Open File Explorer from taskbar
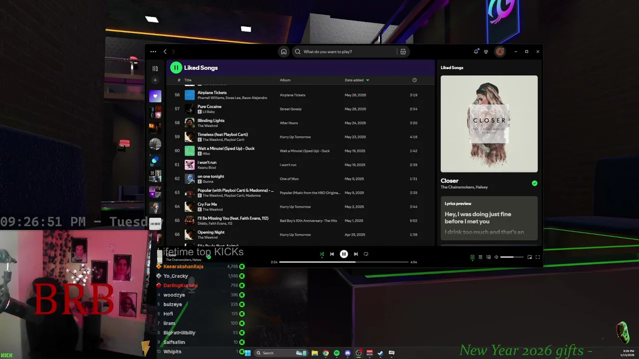 pos(315,353)
